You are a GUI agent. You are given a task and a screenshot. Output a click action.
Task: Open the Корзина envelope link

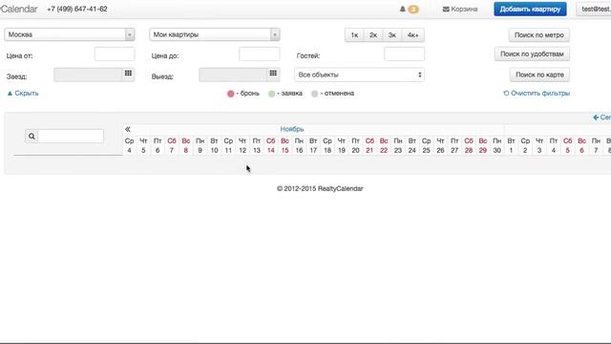[460, 9]
